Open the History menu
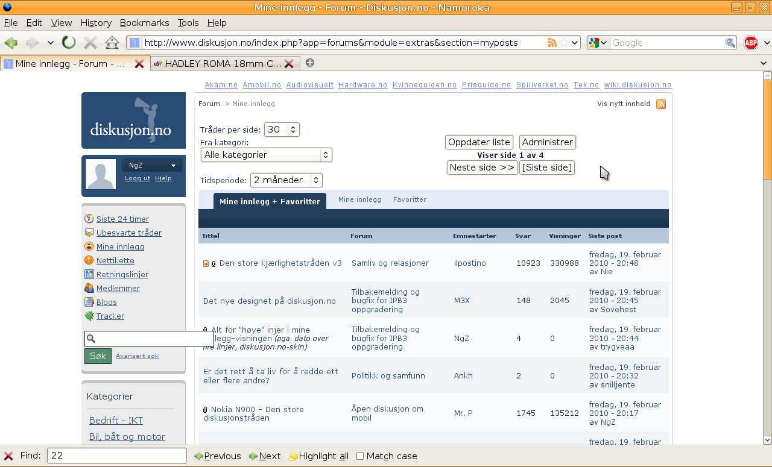The image size is (772, 467). point(96,23)
